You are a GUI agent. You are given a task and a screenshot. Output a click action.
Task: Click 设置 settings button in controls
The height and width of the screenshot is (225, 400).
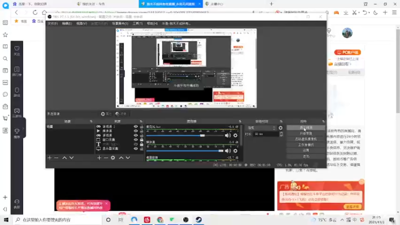point(305,150)
